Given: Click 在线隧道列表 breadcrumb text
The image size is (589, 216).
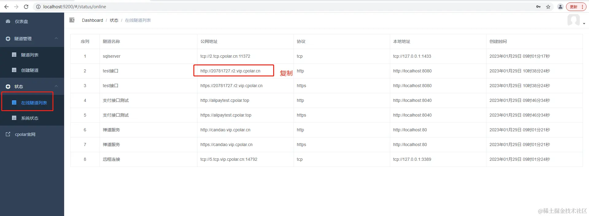Looking at the screenshot, I should [138, 20].
